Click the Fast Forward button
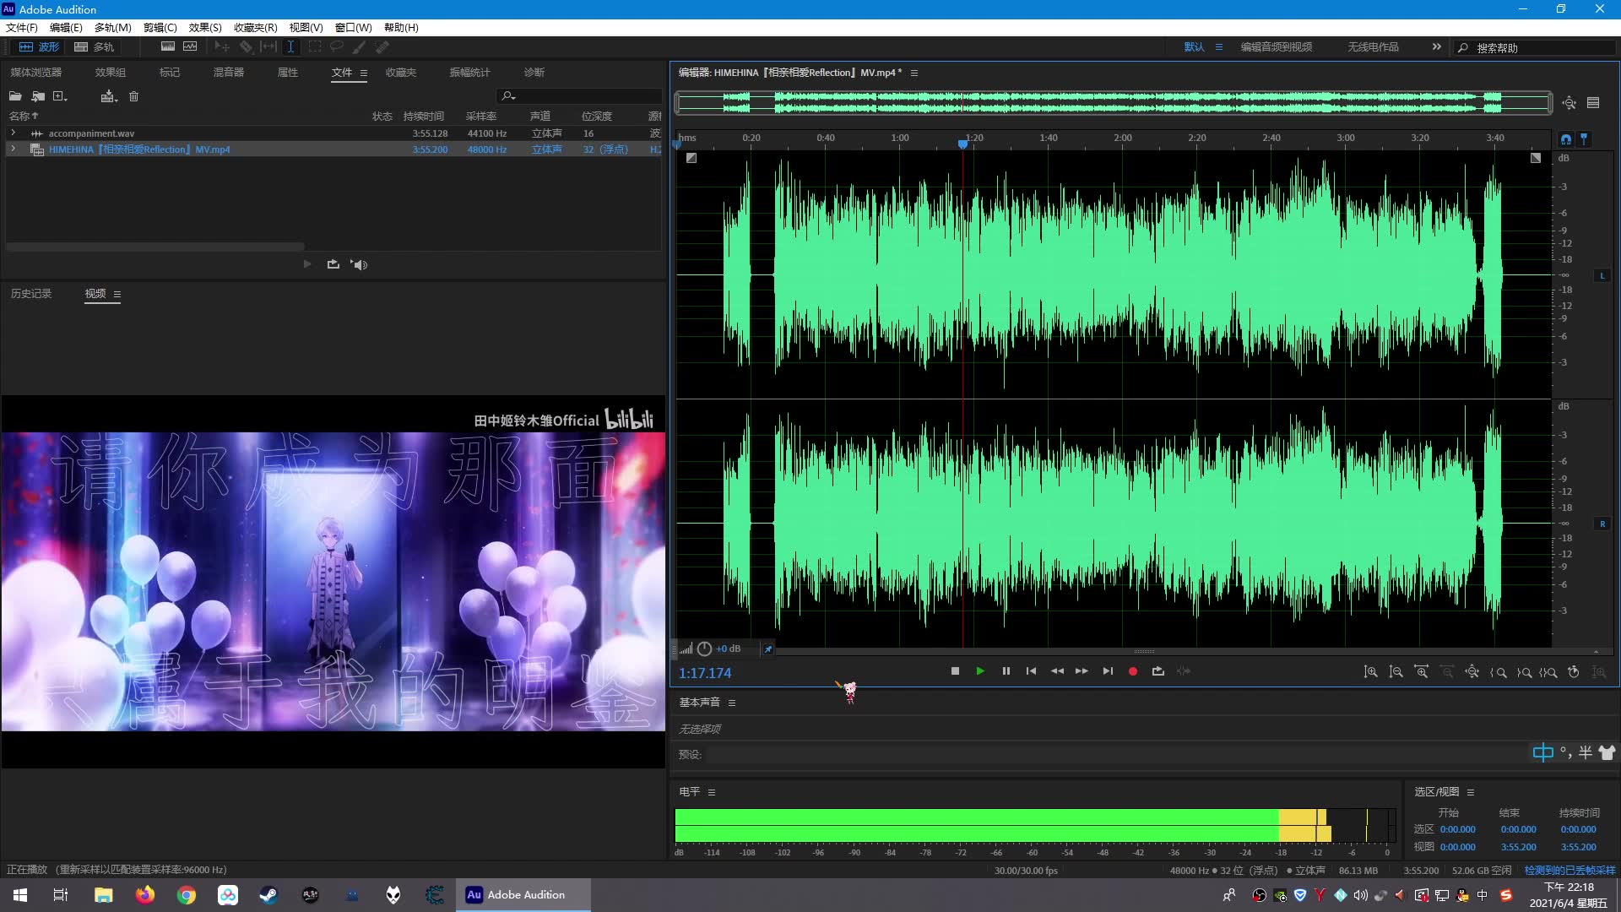The height and width of the screenshot is (912, 1621). [1082, 672]
